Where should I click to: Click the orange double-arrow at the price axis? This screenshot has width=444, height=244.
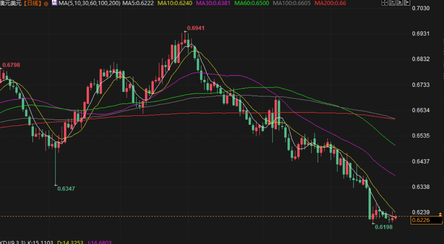[x=440, y=214]
